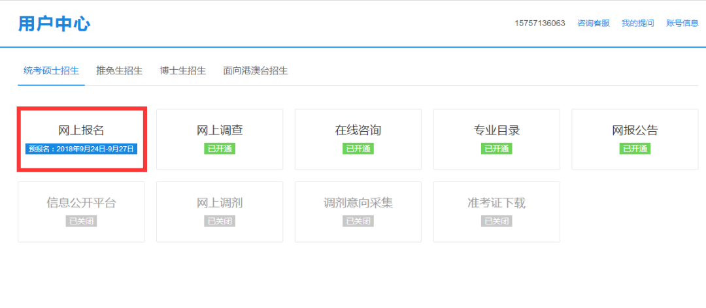Open the 准考证下载 card
Viewport: 706px width, 308px height.
(x=497, y=211)
